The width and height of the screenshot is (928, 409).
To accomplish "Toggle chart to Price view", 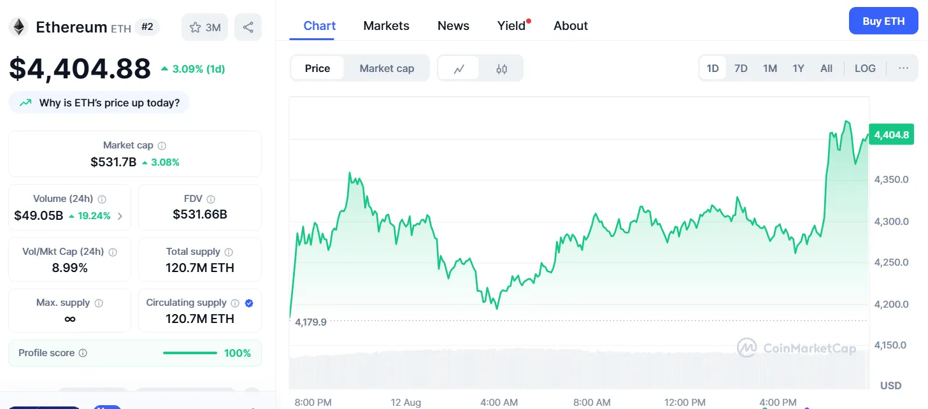I will tap(317, 69).
